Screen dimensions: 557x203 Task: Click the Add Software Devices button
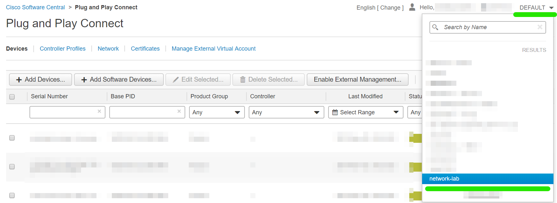pos(119,79)
